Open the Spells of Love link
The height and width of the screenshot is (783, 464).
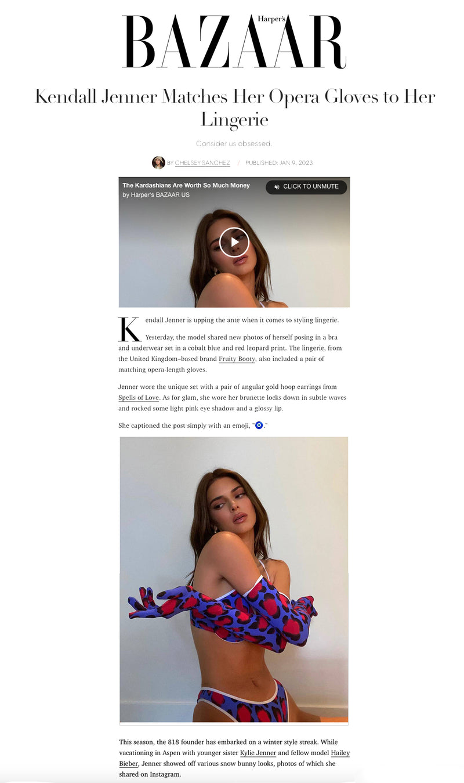point(139,398)
